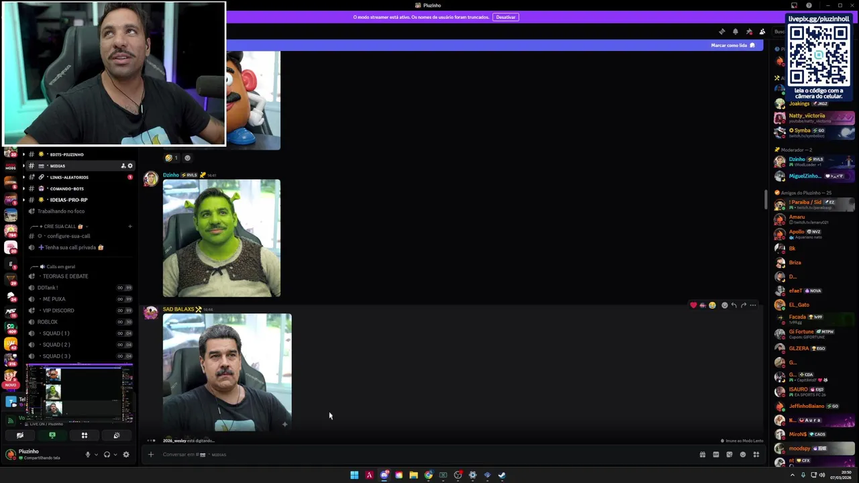Open LINKS-ALEATORIOS channel

(x=80, y=177)
